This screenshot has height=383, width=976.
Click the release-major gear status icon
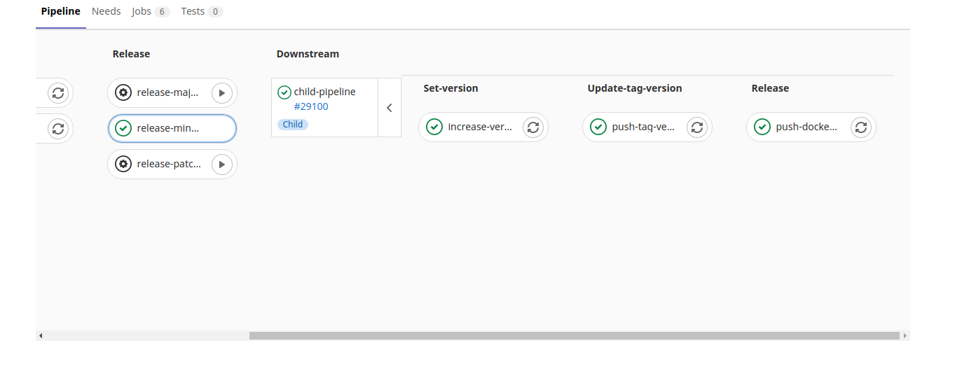123,92
